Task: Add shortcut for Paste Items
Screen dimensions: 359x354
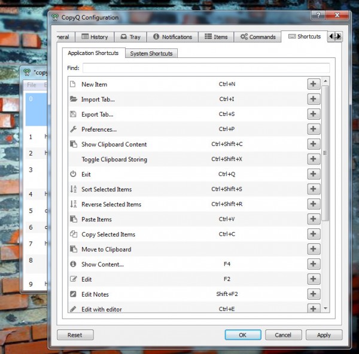Action: pos(314,219)
